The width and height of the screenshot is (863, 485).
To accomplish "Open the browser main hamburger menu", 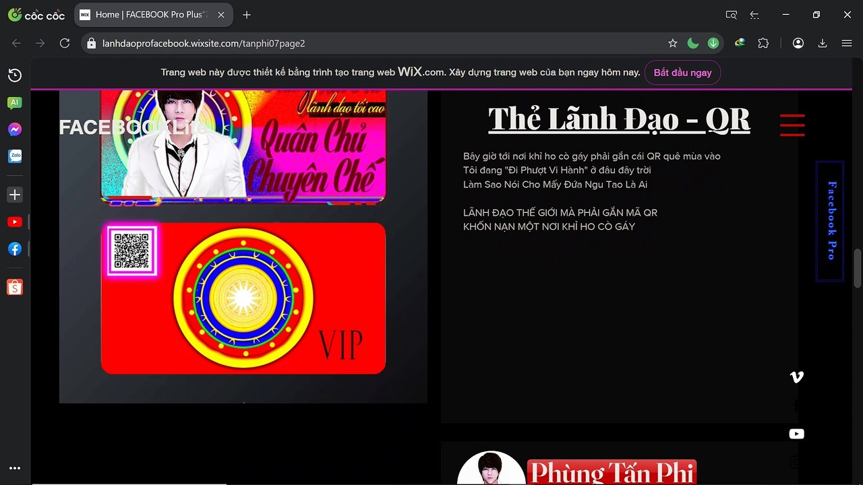I will (847, 43).
